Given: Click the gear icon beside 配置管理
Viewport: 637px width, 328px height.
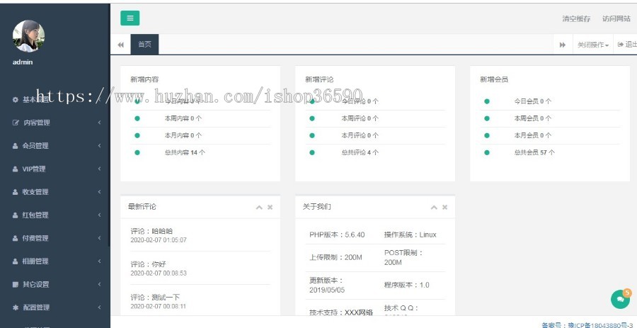Looking at the screenshot, I should pos(16,307).
